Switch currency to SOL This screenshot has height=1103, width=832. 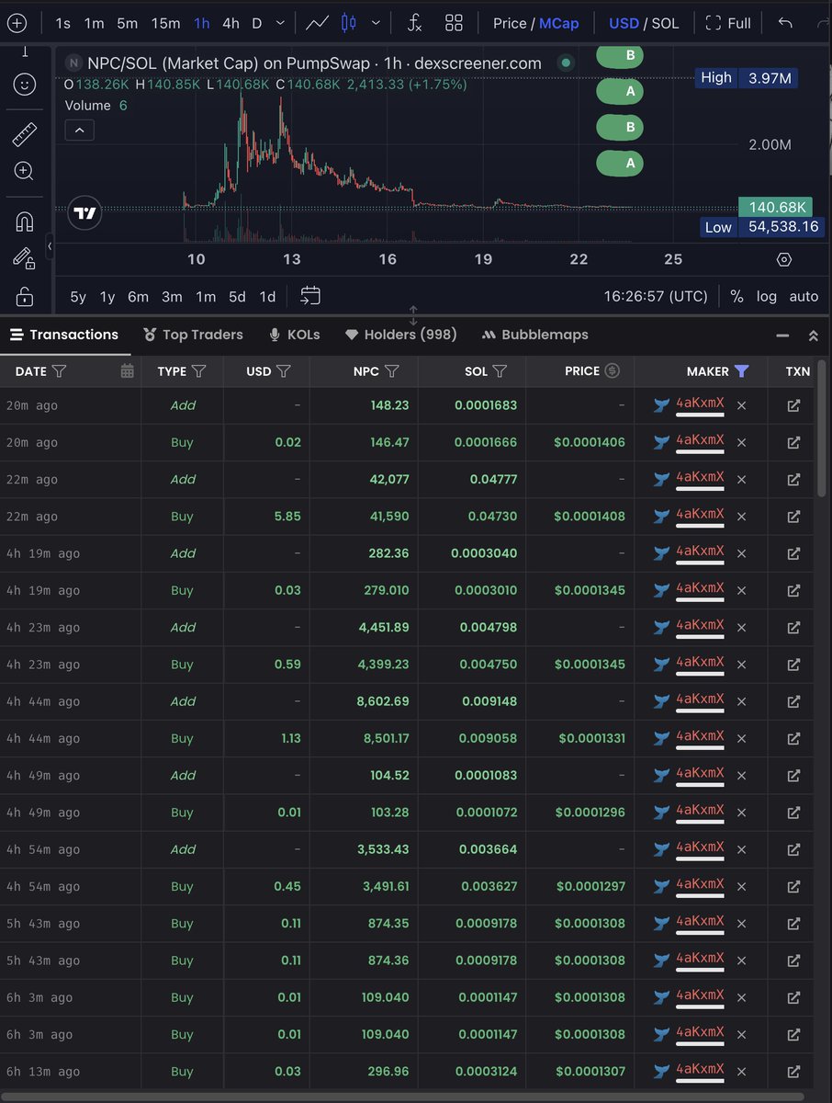[x=666, y=23]
